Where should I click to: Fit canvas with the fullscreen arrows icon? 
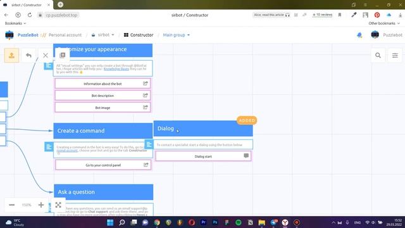click(58, 205)
